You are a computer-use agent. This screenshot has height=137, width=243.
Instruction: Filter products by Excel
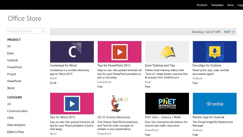(x=10, y=53)
